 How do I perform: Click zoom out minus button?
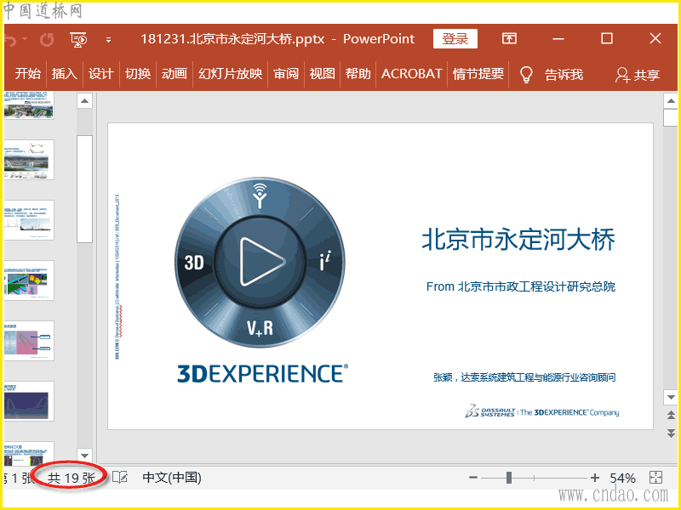point(473,478)
